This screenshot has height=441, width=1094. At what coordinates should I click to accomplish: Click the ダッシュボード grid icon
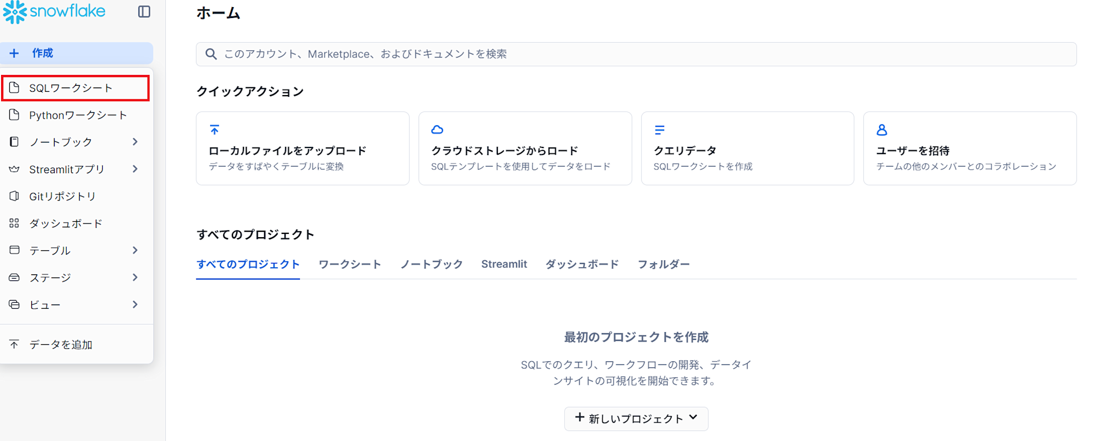[x=14, y=223]
